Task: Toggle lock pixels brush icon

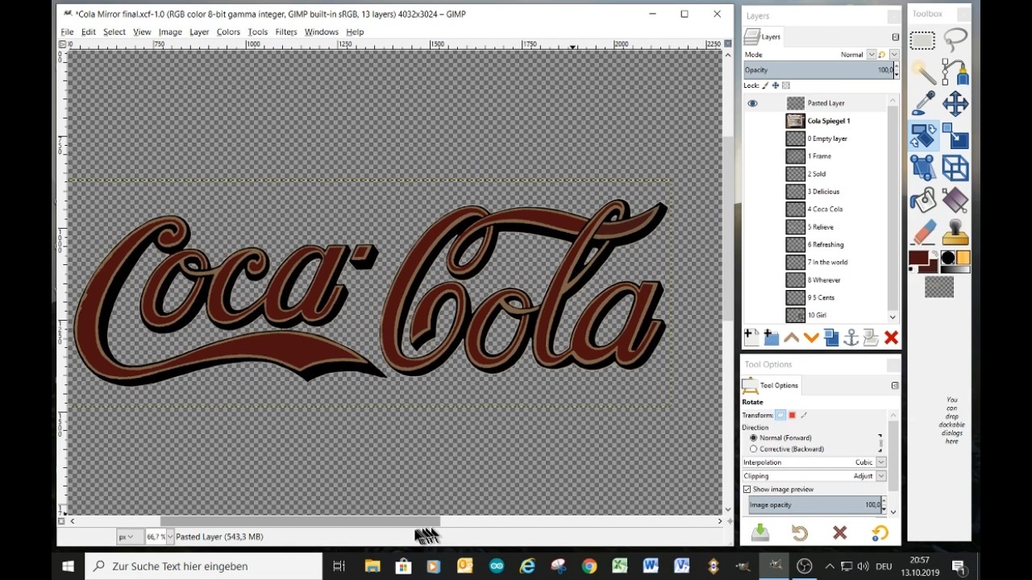Action: 765,85
